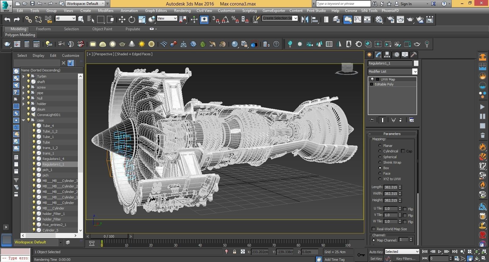The image size is (489, 262).
Task: Toggle UVW Map modifier lightbulb
Action: 372,79
